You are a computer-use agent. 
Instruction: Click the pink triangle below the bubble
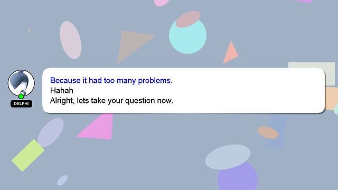[97, 126]
